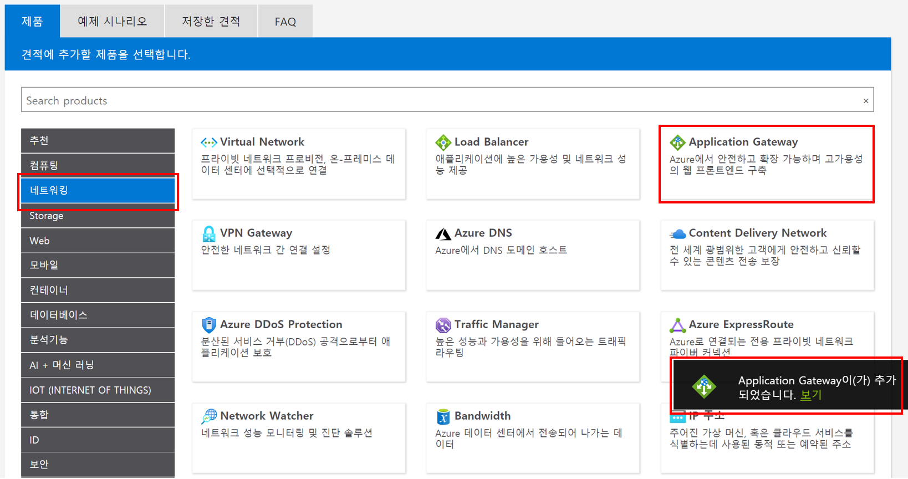Add Application Gateway product title
This screenshot has height=479, width=908.
(x=743, y=142)
